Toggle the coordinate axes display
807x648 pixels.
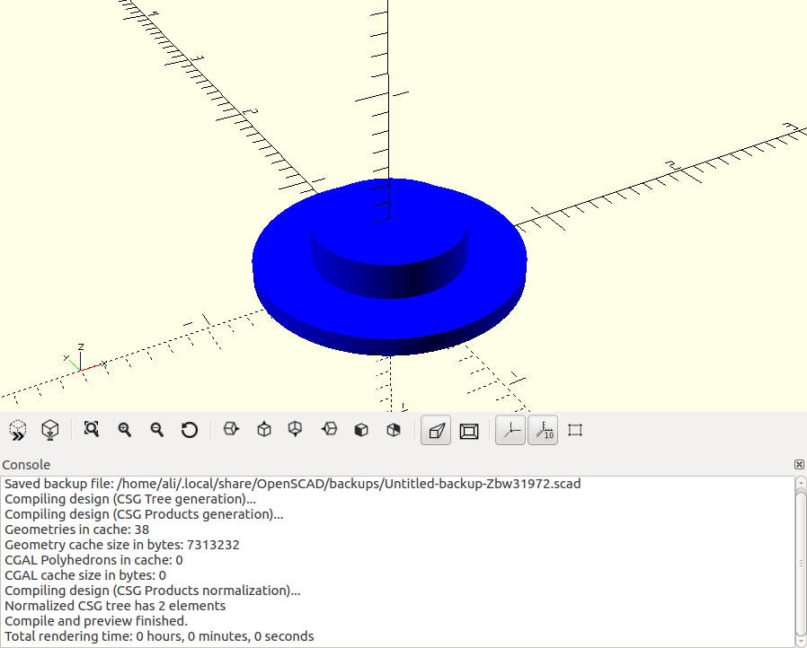[510, 430]
